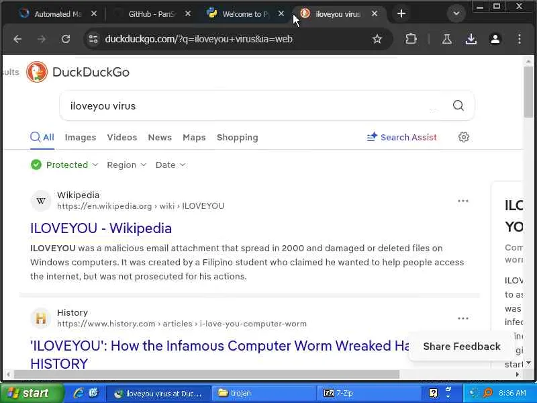Viewport: 537px width, 403px height.
Task: Expand the Region filter dropdown
Action: coord(126,165)
